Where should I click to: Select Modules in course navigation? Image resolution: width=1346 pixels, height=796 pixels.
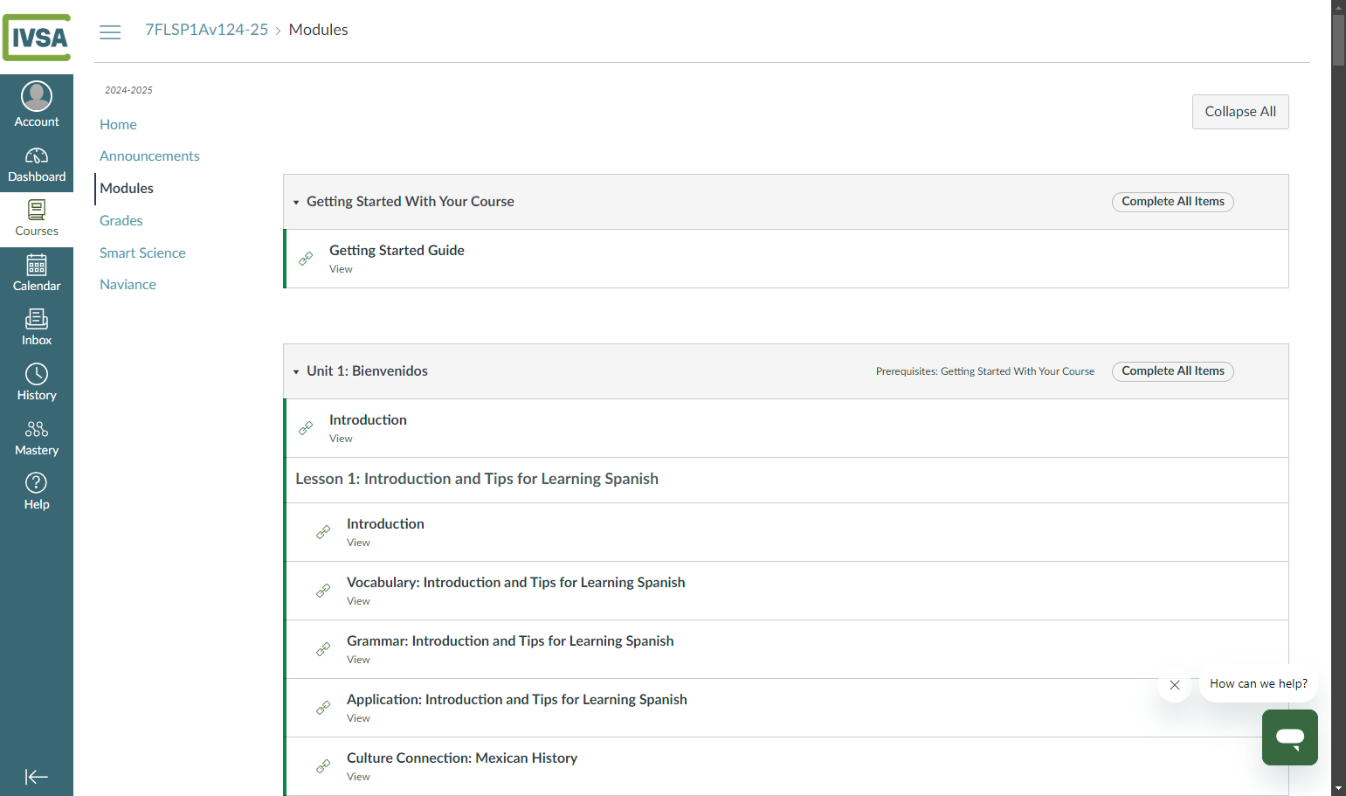pyautogui.click(x=127, y=188)
